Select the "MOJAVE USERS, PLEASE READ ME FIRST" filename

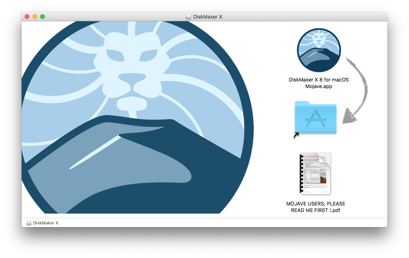(x=316, y=207)
